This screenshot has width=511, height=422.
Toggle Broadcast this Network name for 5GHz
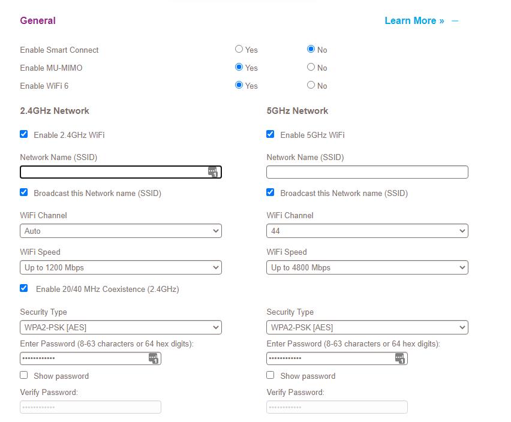[x=270, y=192]
